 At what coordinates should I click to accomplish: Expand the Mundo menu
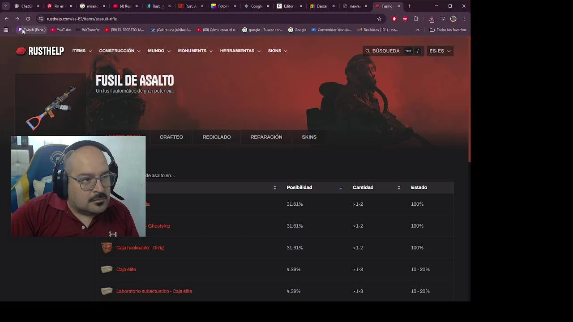pos(159,51)
